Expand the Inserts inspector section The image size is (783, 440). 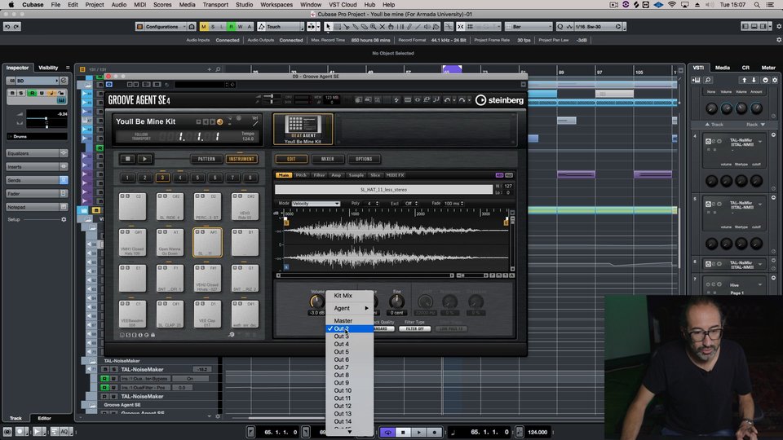37,166
